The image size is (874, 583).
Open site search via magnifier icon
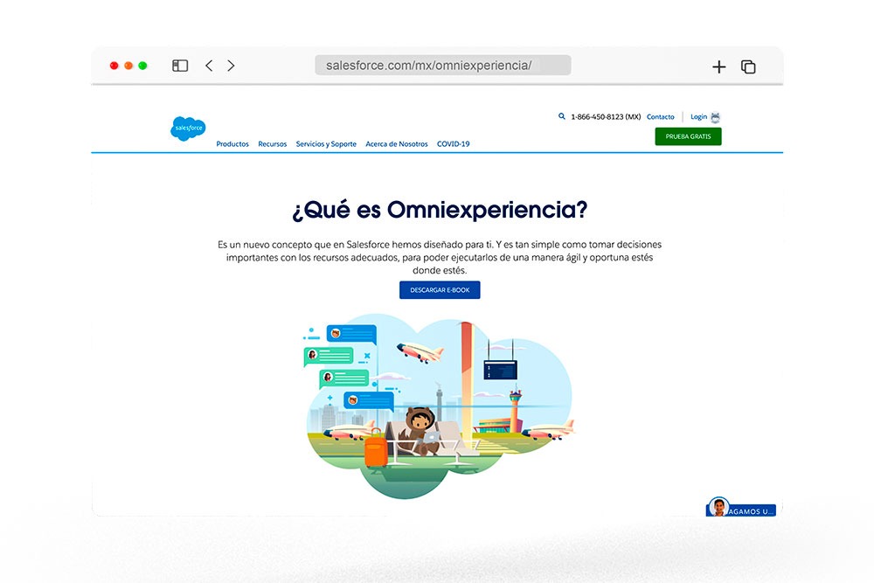click(562, 116)
